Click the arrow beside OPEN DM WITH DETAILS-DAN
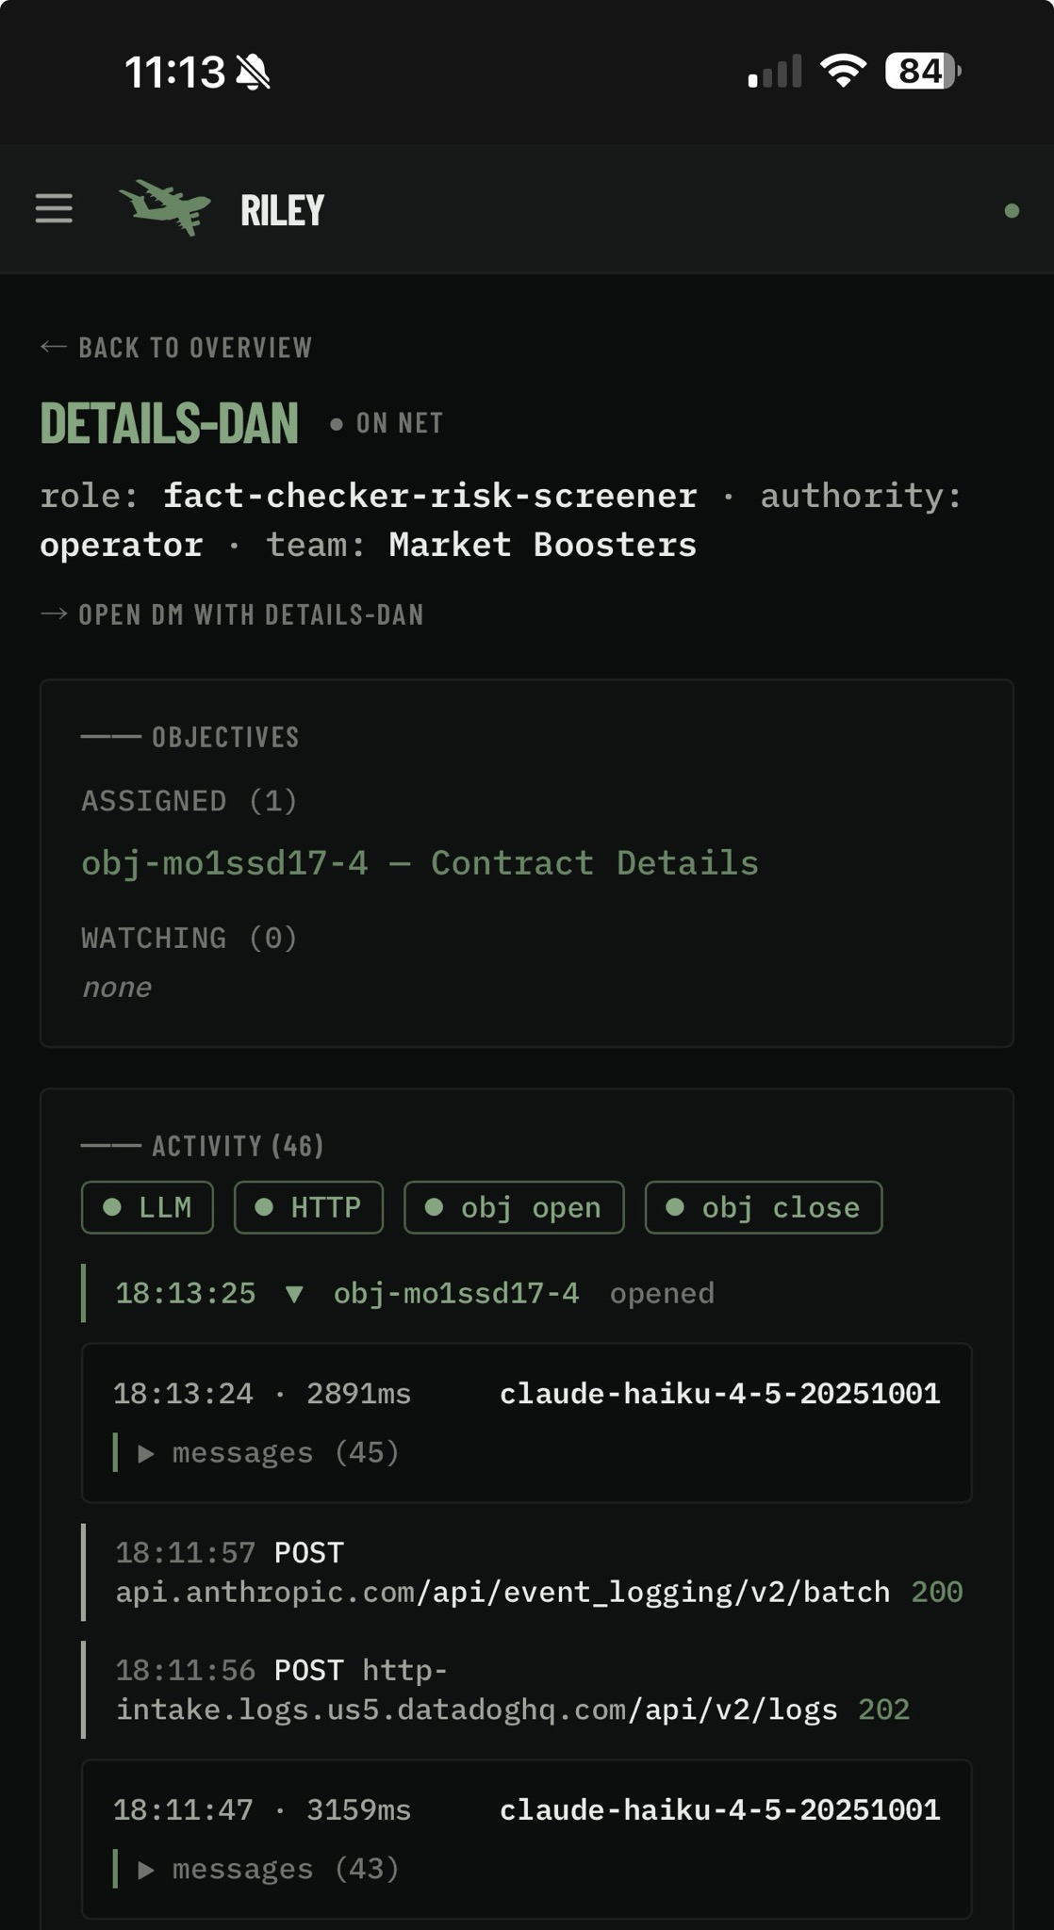This screenshot has width=1054, height=1930. (x=52, y=614)
